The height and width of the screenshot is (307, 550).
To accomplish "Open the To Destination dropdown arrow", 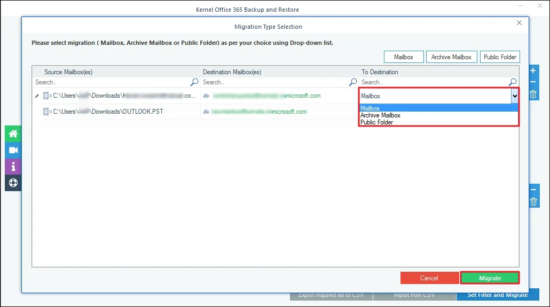I will click(515, 96).
